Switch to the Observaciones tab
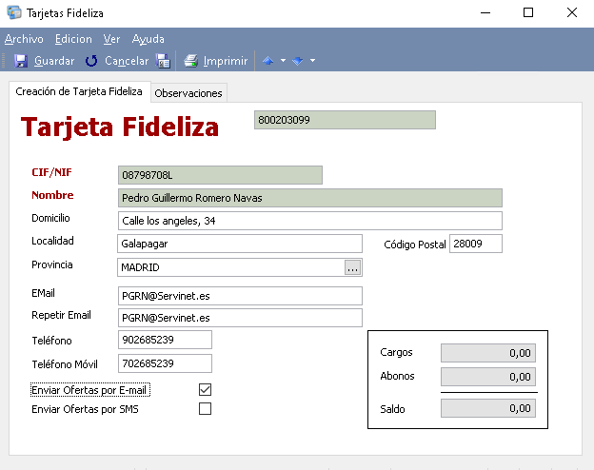594x470 pixels. click(188, 93)
